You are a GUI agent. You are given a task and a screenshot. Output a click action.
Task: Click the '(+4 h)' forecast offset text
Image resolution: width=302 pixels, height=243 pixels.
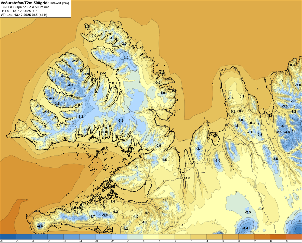43,15
